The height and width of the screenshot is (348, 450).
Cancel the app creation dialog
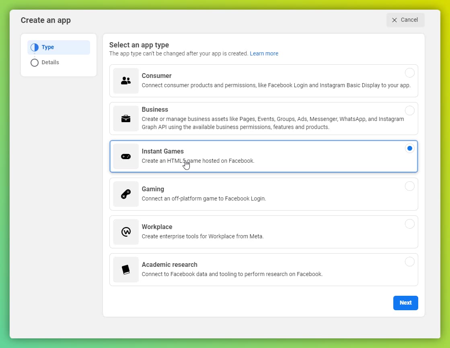[x=405, y=20]
